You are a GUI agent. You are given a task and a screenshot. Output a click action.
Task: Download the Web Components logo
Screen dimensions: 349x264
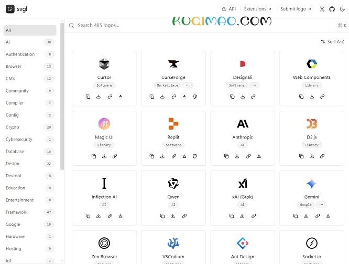[x=312, y=97]
